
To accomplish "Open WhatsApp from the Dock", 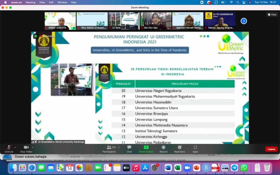I will [x=244, y=168].
